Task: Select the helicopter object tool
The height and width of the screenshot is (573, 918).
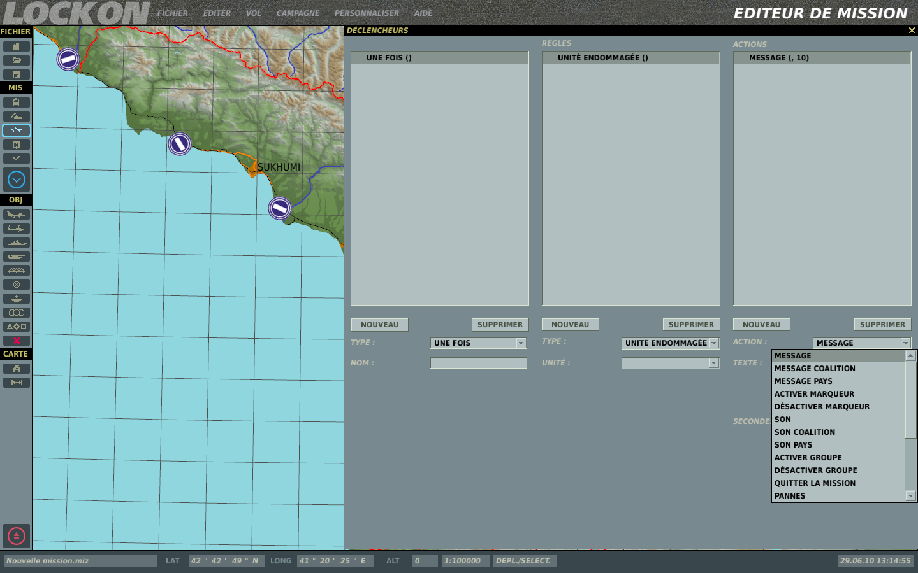Action: 17,229
